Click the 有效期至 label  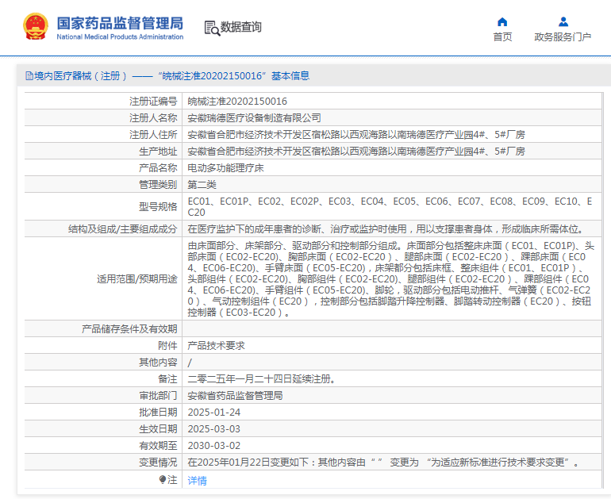[158, 446]
